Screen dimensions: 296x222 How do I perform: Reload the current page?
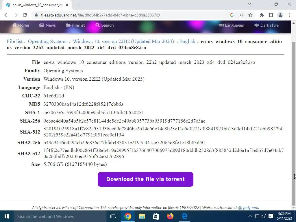[x=25, y=15]
